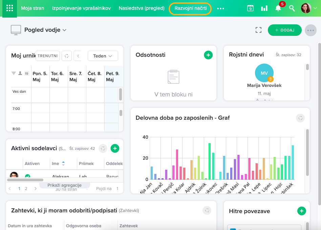Open the calendar icon in top bar
The width and height of the screenshot is (321, 230).
point(250,8)
